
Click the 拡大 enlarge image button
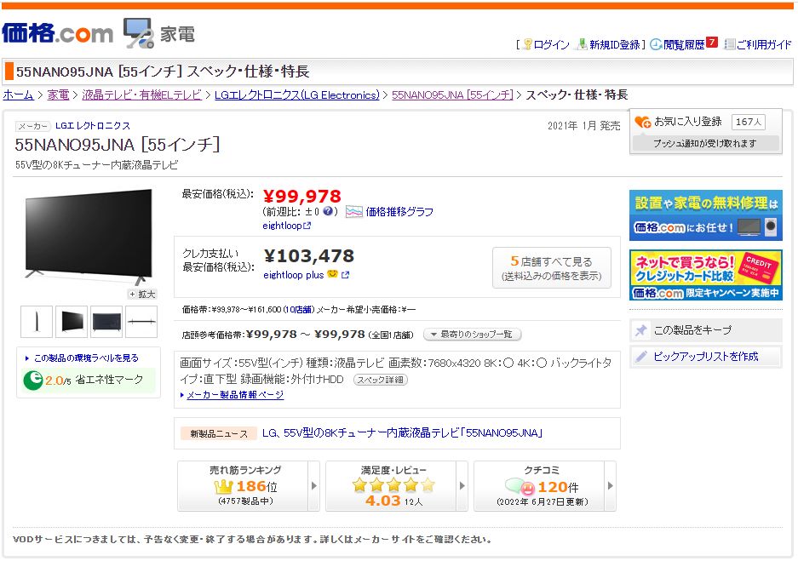pyautogui.click(x=142, y=294)
